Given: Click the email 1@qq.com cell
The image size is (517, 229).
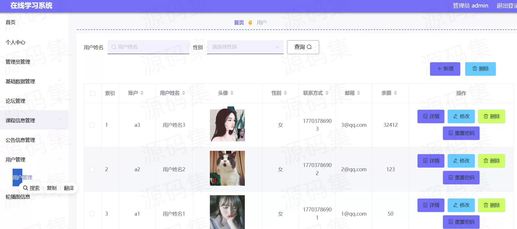Looking at the screenshot, I should pyautogui.click(x=354, y=214).
